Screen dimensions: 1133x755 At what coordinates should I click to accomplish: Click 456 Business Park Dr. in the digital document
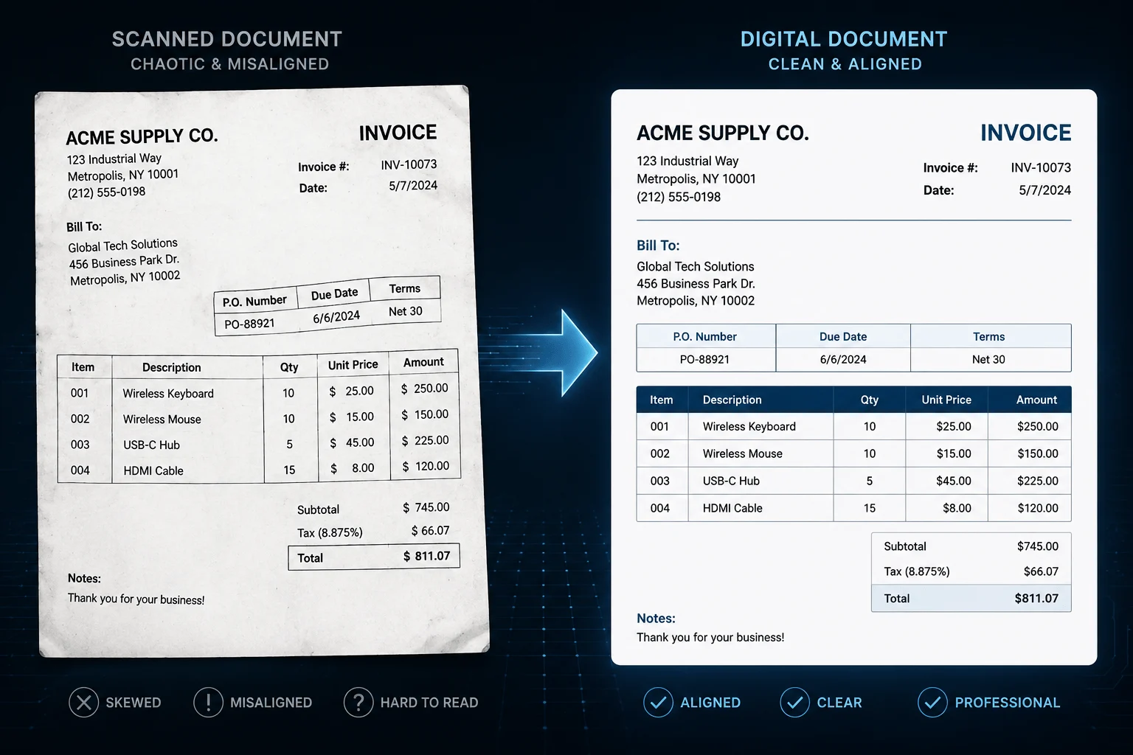tap(696, 283)
